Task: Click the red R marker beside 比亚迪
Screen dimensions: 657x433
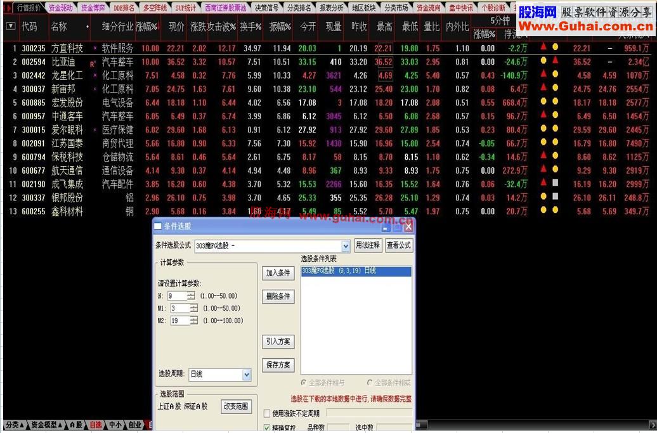Action: point(93,64)
